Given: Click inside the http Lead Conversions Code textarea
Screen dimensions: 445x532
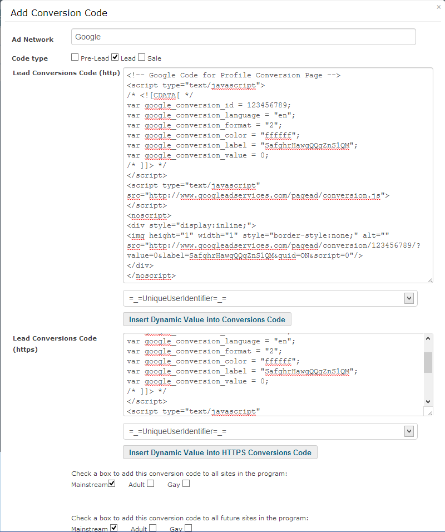Looking at the screenshot, I should pos(278,175).
